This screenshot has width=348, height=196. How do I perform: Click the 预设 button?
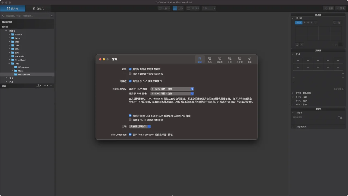coord(340,8)
